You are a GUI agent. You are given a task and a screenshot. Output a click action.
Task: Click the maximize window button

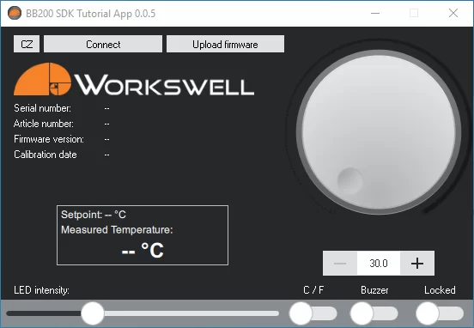pos(414,13)
